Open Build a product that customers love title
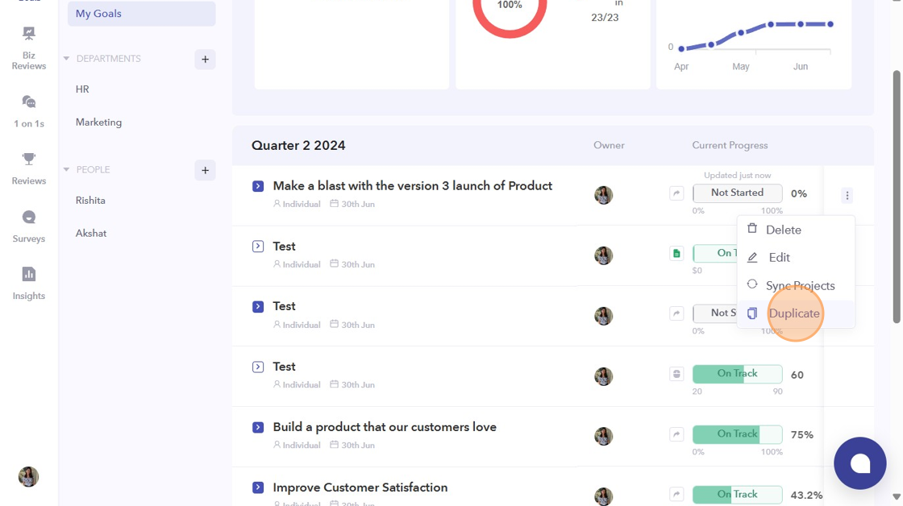The image size is (903, 506). click(385, 427)
